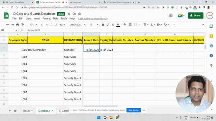Image resolution: width=216 pixels, height=121 pixels.
Task: Show more toolbar options
Action: pyautogui.click(x=174, y=25)
